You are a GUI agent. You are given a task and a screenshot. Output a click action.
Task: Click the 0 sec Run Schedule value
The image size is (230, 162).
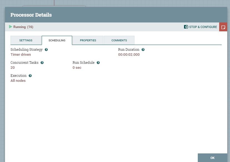[77, 67]
